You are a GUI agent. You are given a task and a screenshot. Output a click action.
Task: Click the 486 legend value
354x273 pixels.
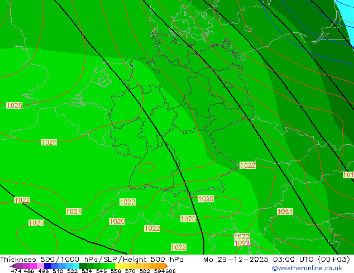29,271
